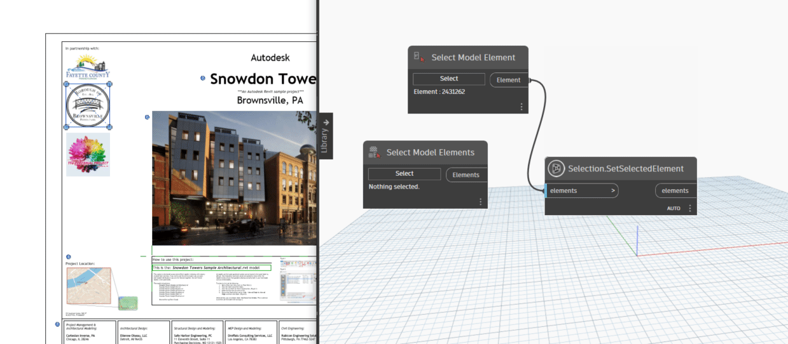Click the Elements output port

point(466,175)
